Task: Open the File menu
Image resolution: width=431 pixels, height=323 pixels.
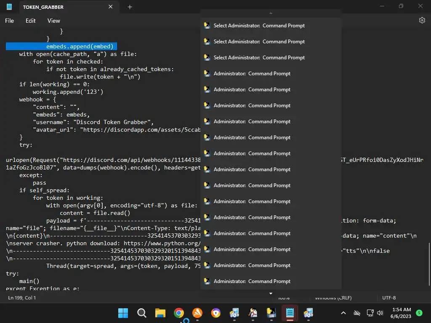Action: [x=9, y=21]
